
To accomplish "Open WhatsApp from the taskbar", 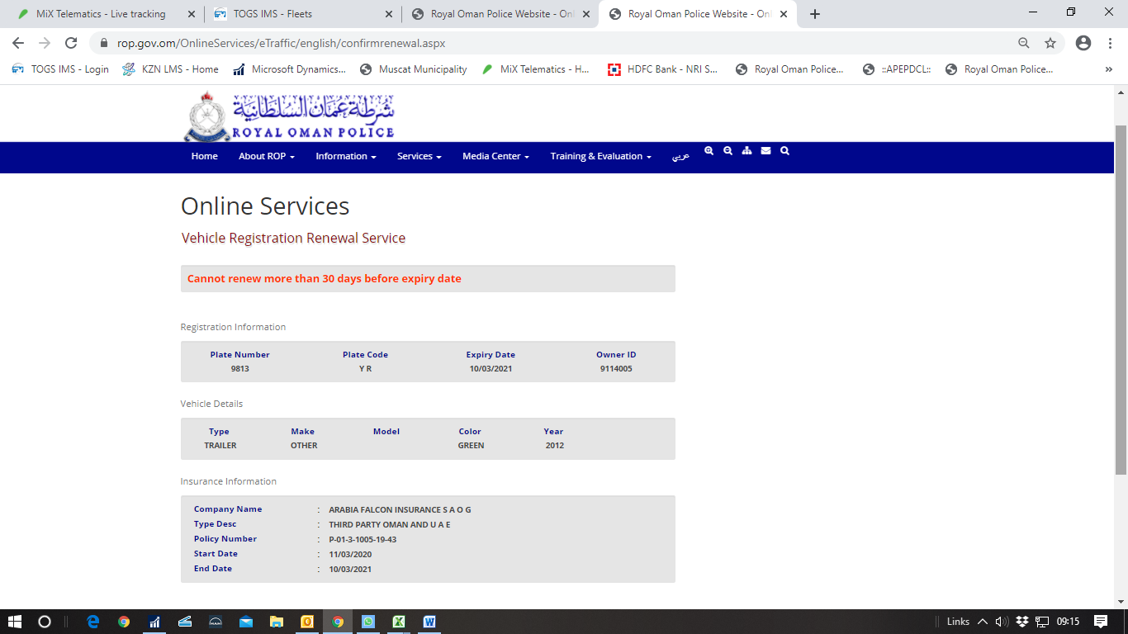I will [367, 622].
